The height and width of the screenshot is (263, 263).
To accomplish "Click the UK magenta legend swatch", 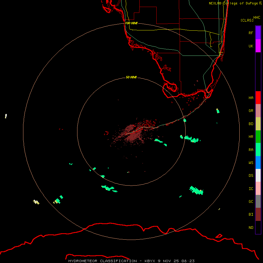I will pyautogui.click(x=258, y=46).
